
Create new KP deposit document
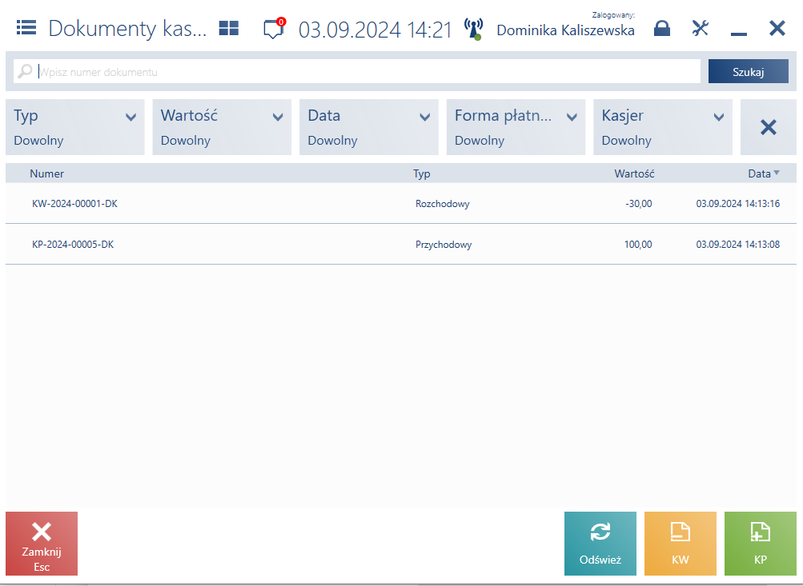pyautogui.click(x=760, y=544)
